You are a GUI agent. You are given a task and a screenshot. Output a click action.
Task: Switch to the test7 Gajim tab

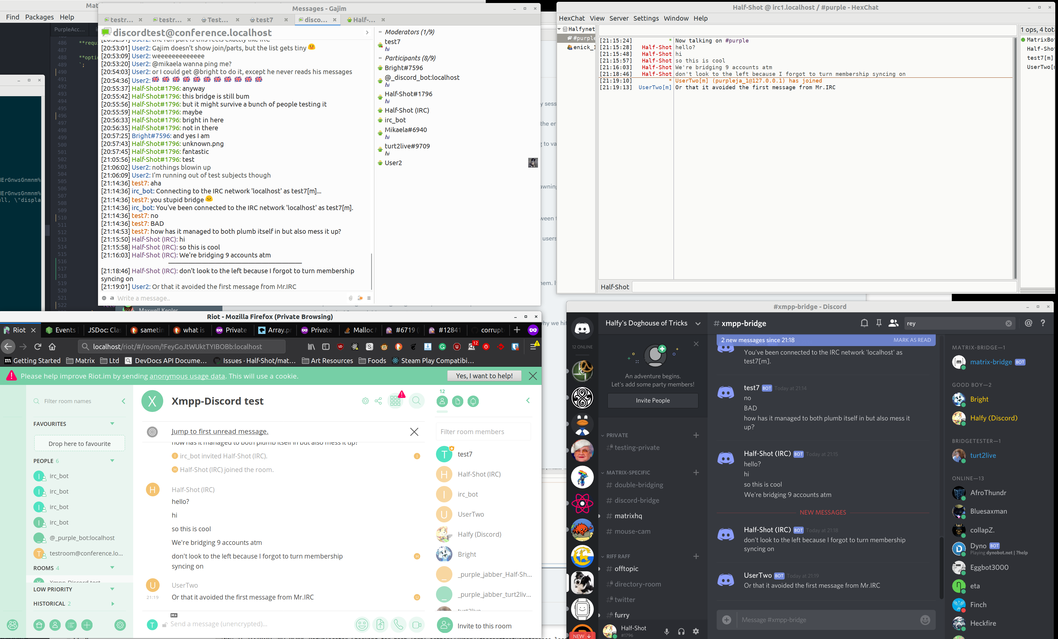(x=264, y=20)
